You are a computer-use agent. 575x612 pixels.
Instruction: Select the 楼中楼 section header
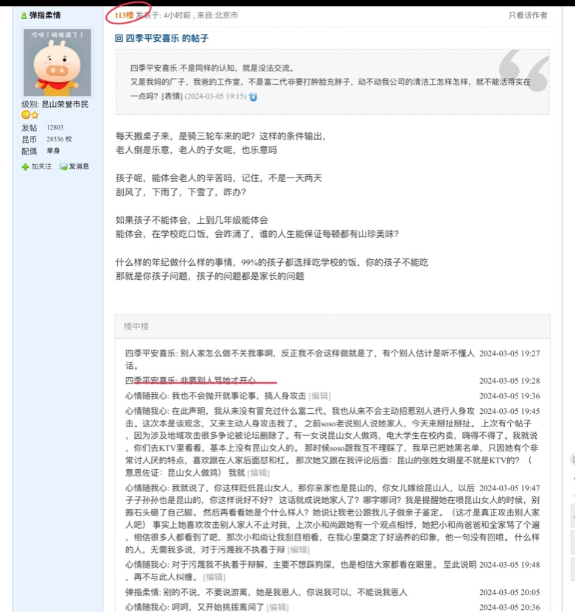coord(136,326)
